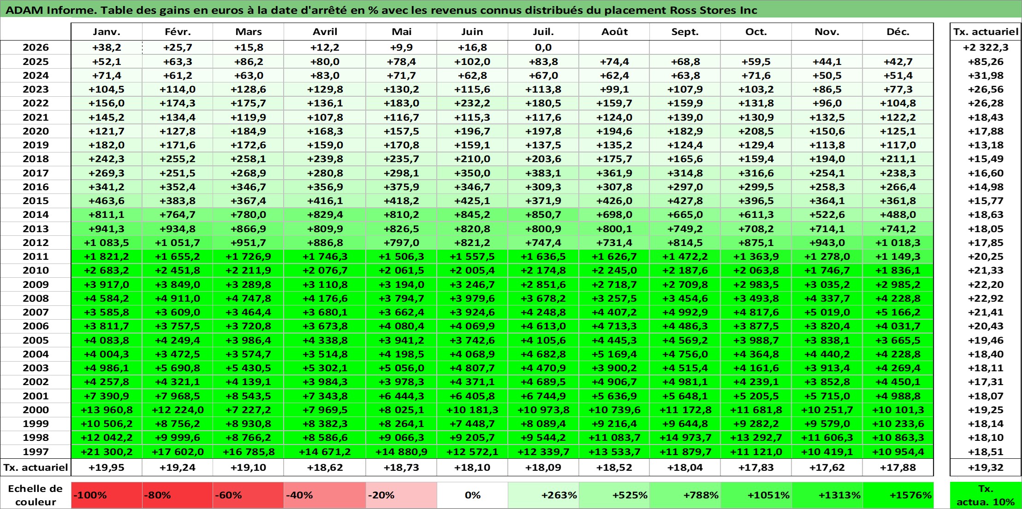
Task: Click the February 2008 value '+4 911,0'
Action: (x=178, y=298)
